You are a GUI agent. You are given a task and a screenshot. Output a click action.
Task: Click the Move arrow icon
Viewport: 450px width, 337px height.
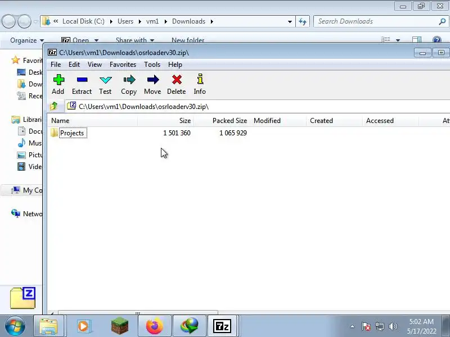153,80
